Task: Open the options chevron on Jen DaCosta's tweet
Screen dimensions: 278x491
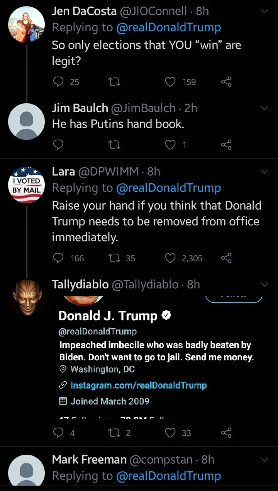Action: click(264, 11)
